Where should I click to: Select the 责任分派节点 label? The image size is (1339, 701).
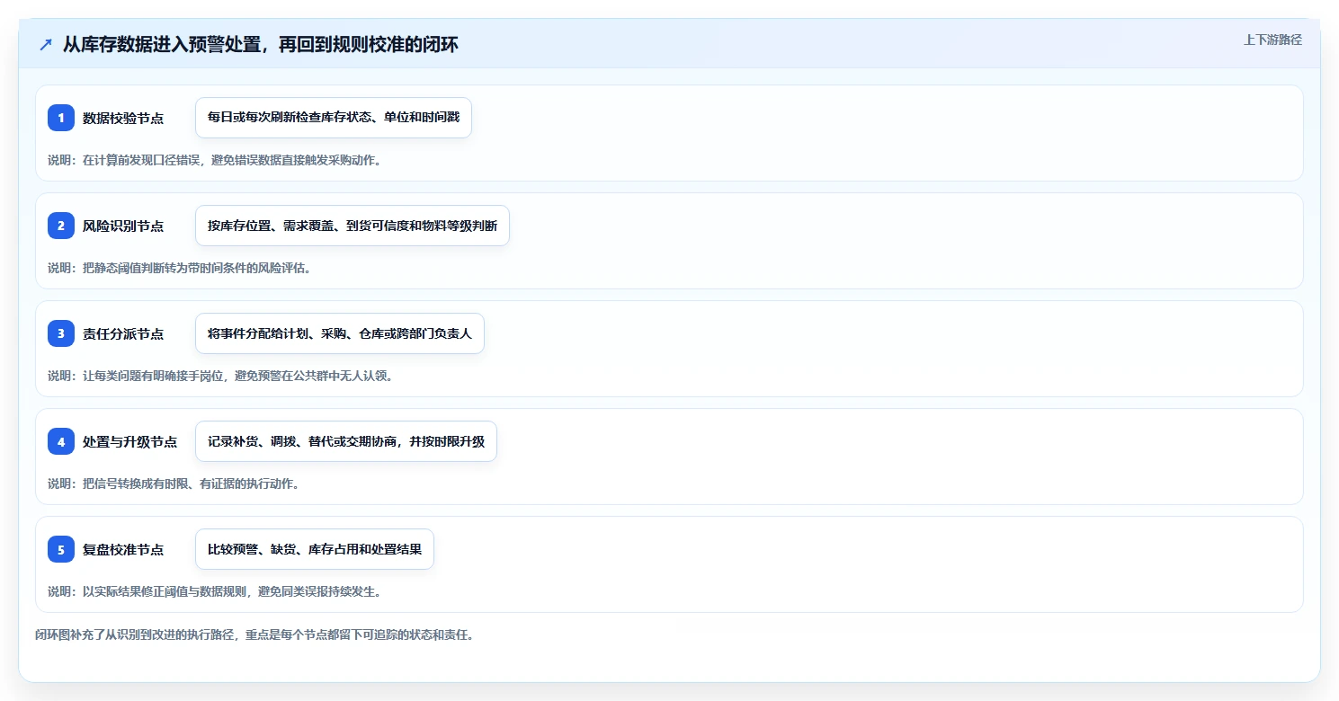click(123, 333)
